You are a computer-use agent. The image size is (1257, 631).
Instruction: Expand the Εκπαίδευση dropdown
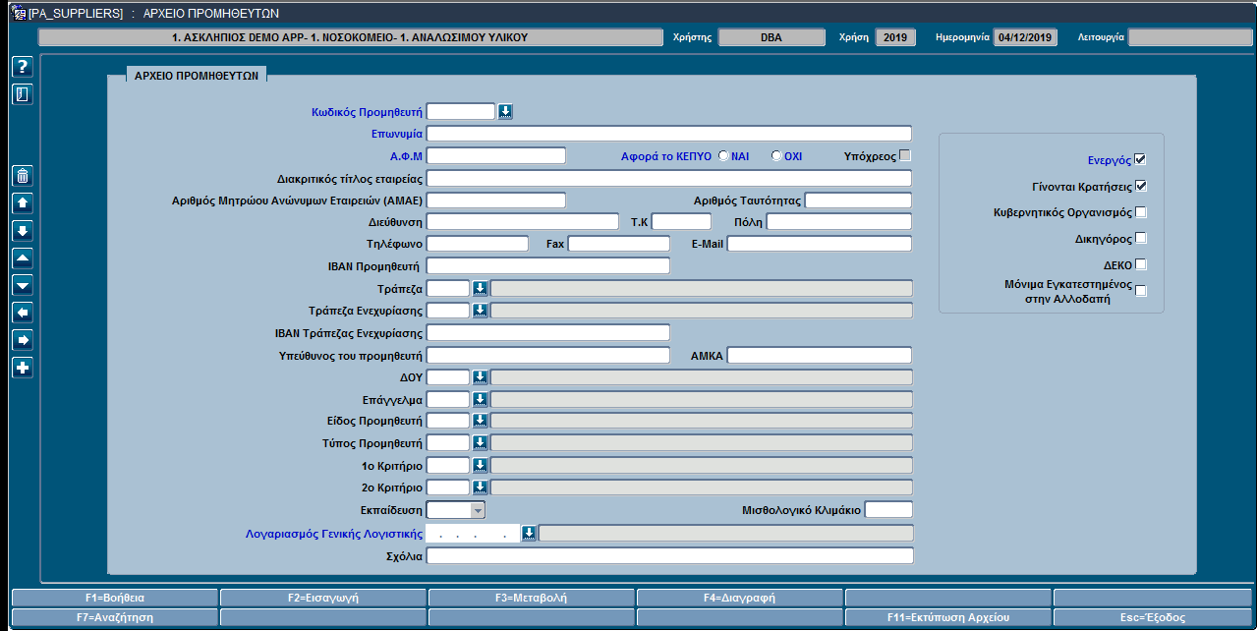tap(478, 510)
